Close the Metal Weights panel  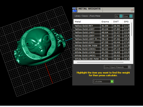(x=132, y=10)
